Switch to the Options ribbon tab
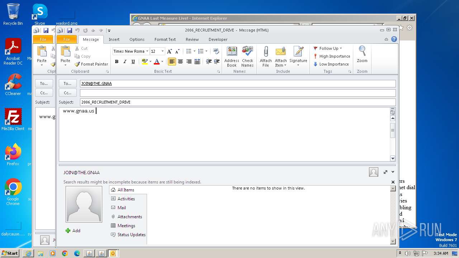 point(137,39)
